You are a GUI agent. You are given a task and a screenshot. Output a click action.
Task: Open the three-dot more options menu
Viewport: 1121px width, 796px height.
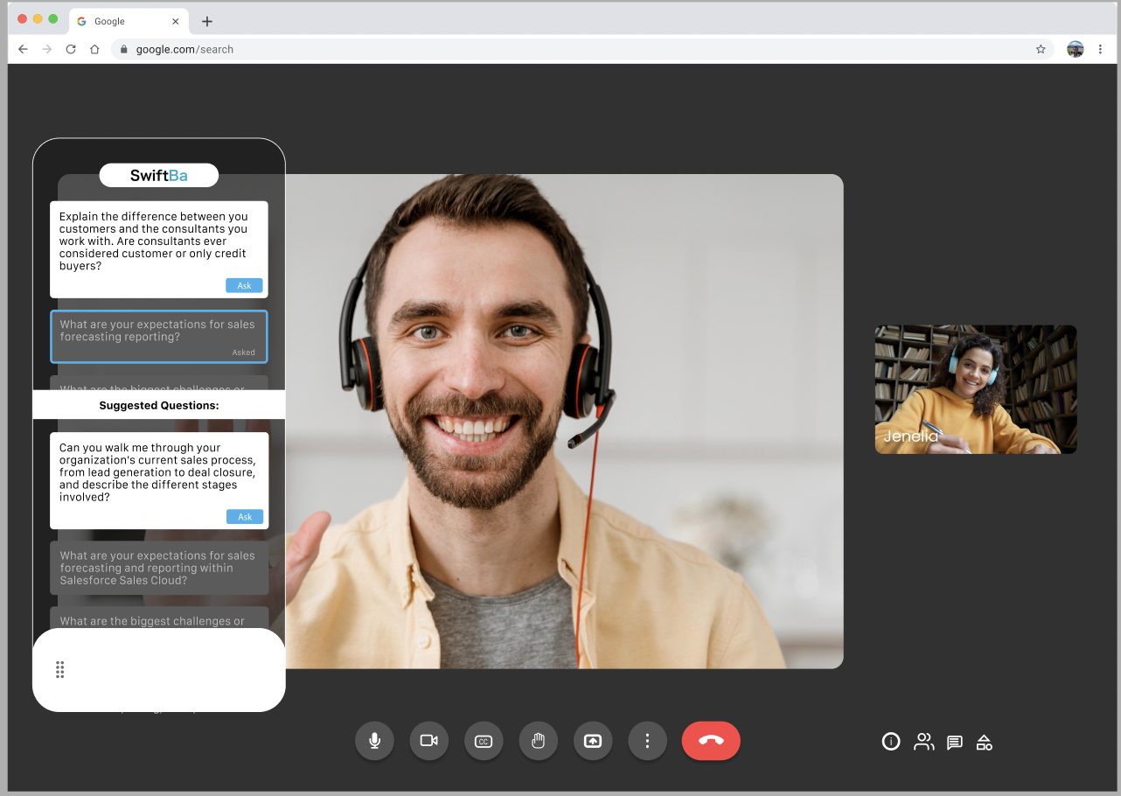pos(647,741)
